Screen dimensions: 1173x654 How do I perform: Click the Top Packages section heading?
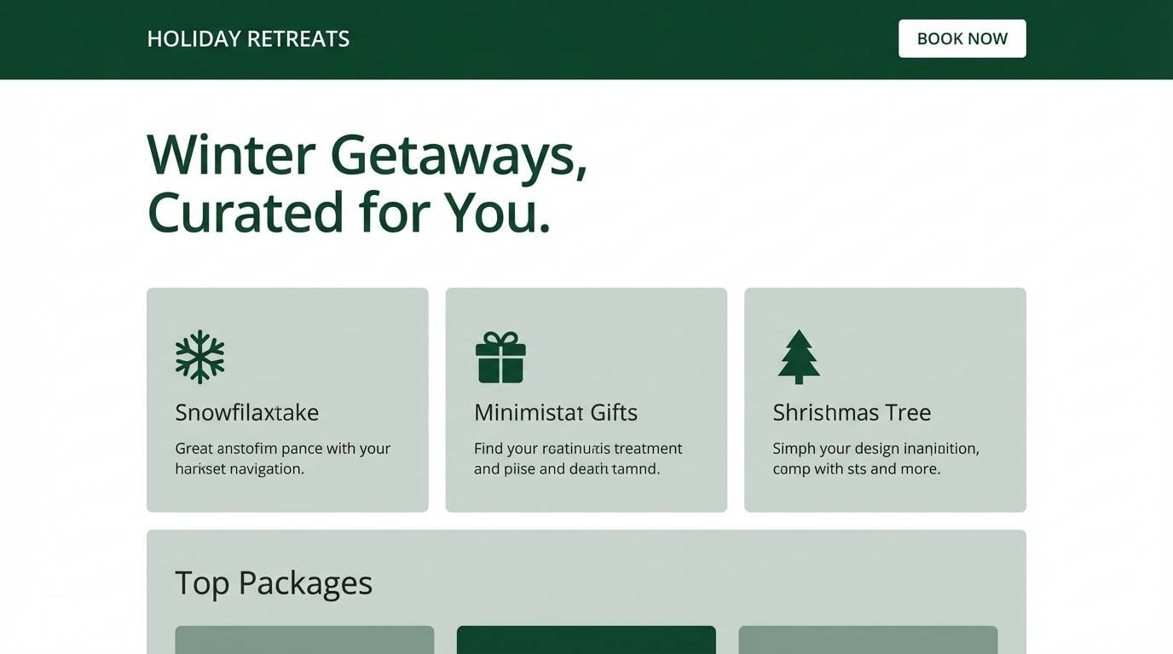click(x=274, y=582)
